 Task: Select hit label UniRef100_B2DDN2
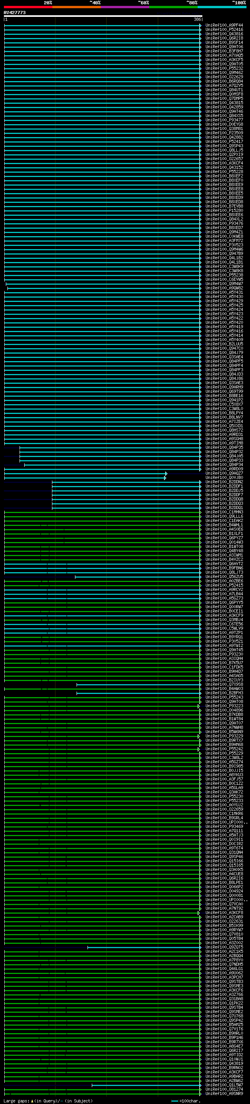tap(224, 482)
